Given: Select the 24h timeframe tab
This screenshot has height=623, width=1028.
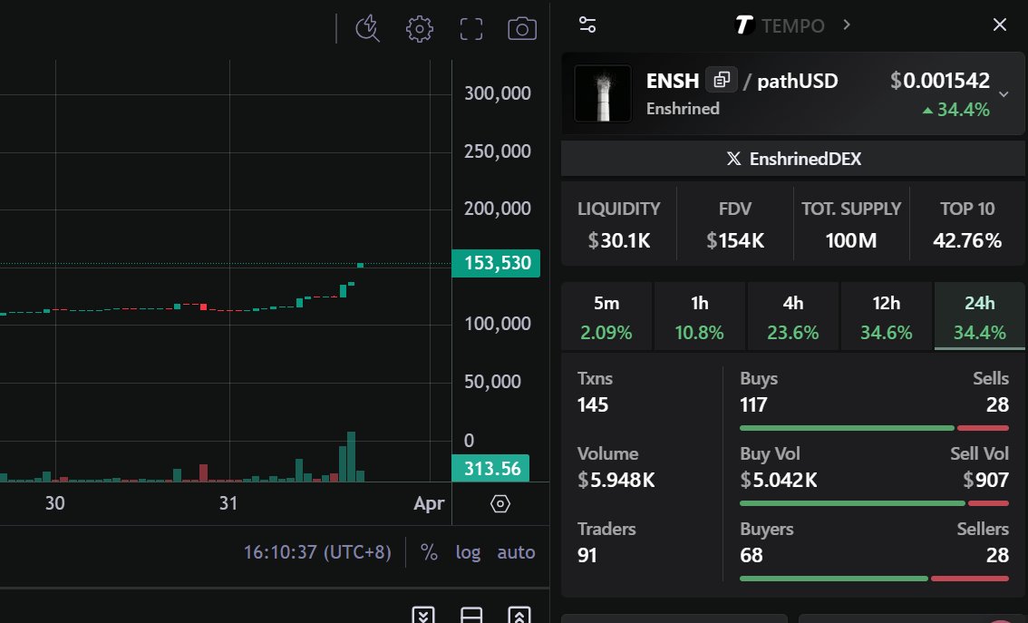Looking at the screenshot, I should (979, 316).
